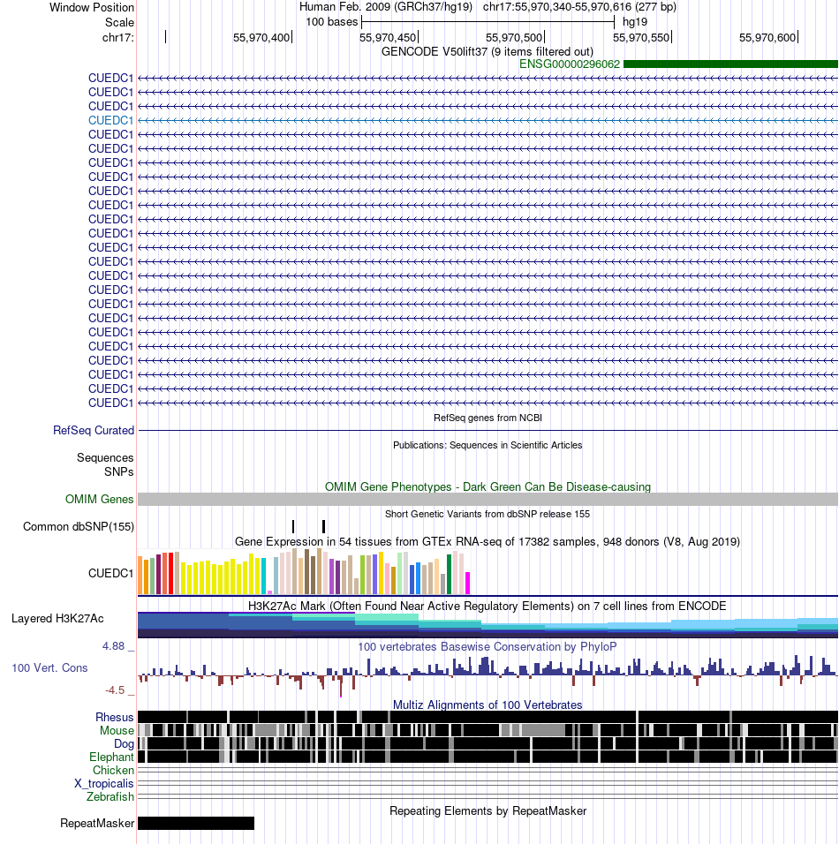
Task: Click the 100 Vert. Cons track label
Action: [x=49, y=668]
